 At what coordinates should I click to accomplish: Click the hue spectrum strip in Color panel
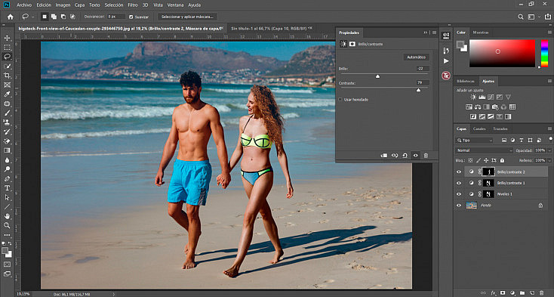point(544,53)
